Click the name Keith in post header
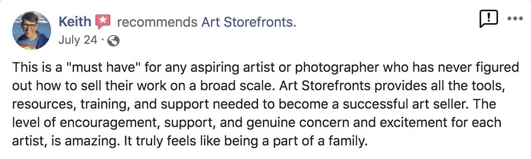Screen dimensions: 531x159 pyautogui.click(x=75, y=22)
